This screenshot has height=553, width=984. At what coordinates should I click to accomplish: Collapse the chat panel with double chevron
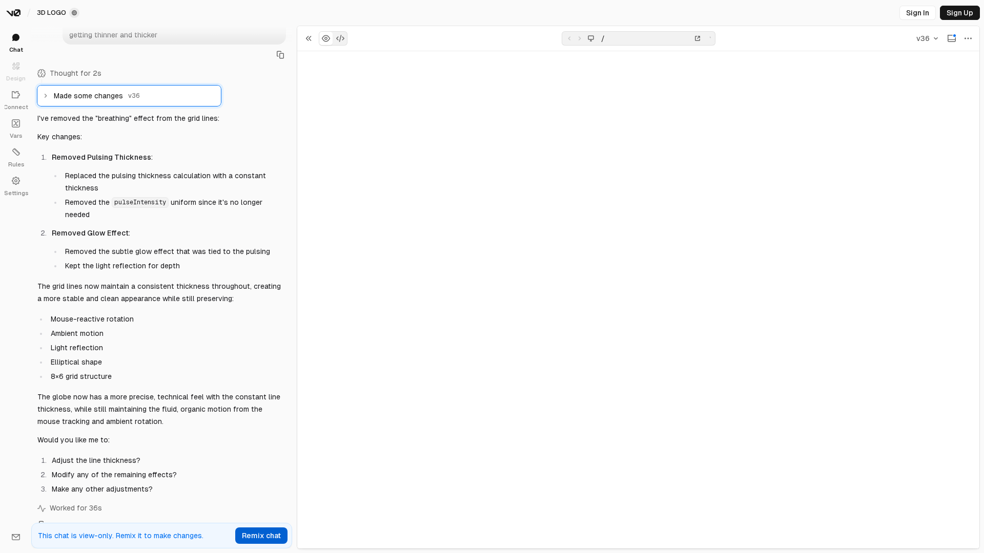[x=309, y=38]
